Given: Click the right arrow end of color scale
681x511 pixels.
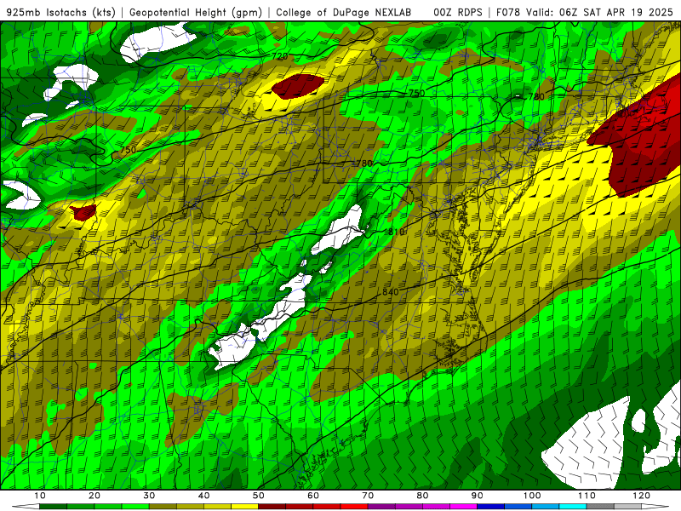Looking at the screenshot, I should click(655, 507).
